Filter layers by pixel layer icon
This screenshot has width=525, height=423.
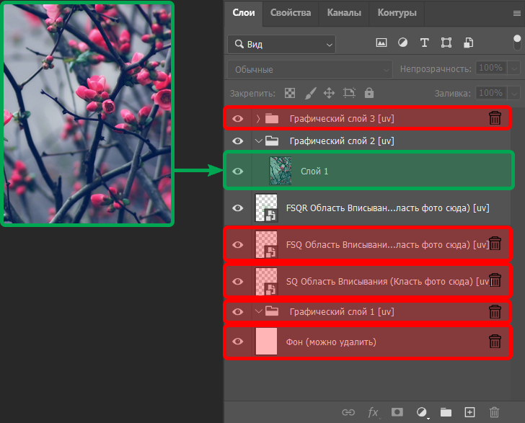(x=381, y=43)
